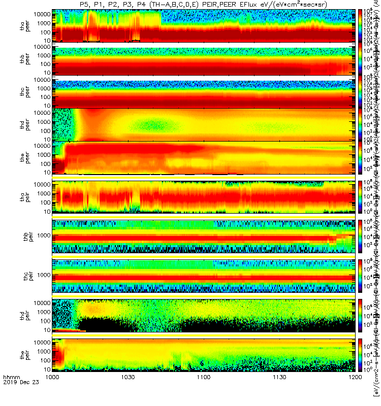381x406 pixels.
Task: Click the 10 tick label on thb peer axis
Action: pyautogui.click(x=47, y=73)
